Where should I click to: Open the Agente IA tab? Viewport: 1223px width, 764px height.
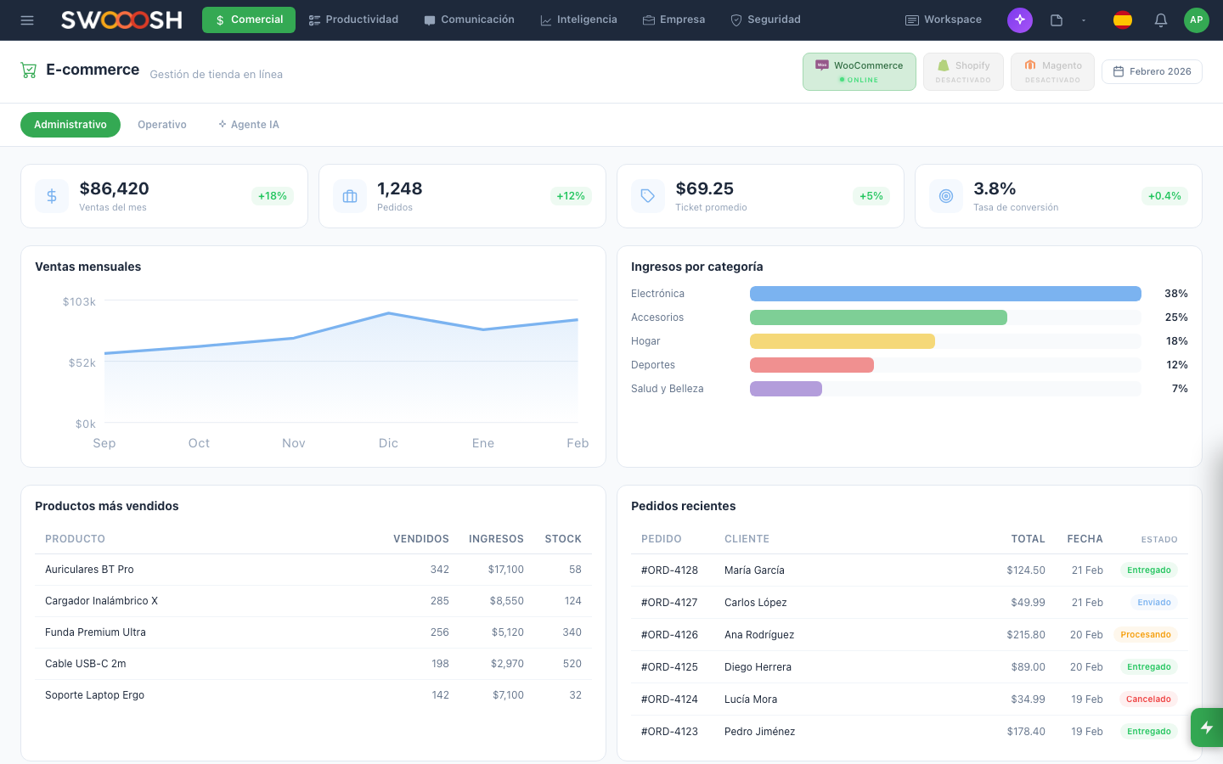248,125
